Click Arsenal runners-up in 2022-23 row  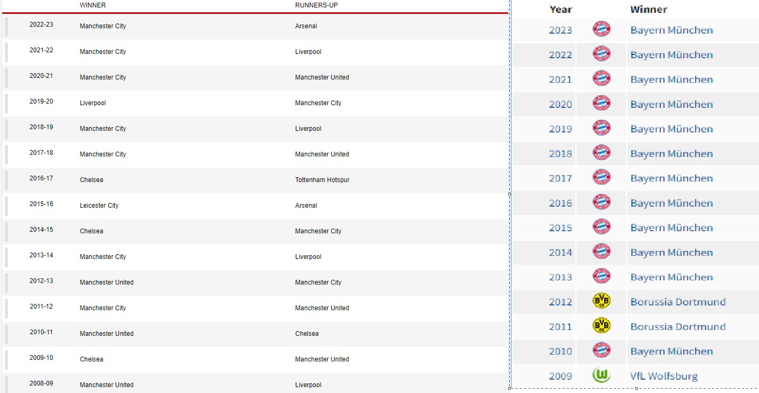click(x=306, y=26)
